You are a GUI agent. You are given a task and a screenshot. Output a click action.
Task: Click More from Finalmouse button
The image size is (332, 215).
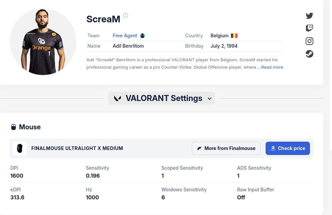pos(226,148)
